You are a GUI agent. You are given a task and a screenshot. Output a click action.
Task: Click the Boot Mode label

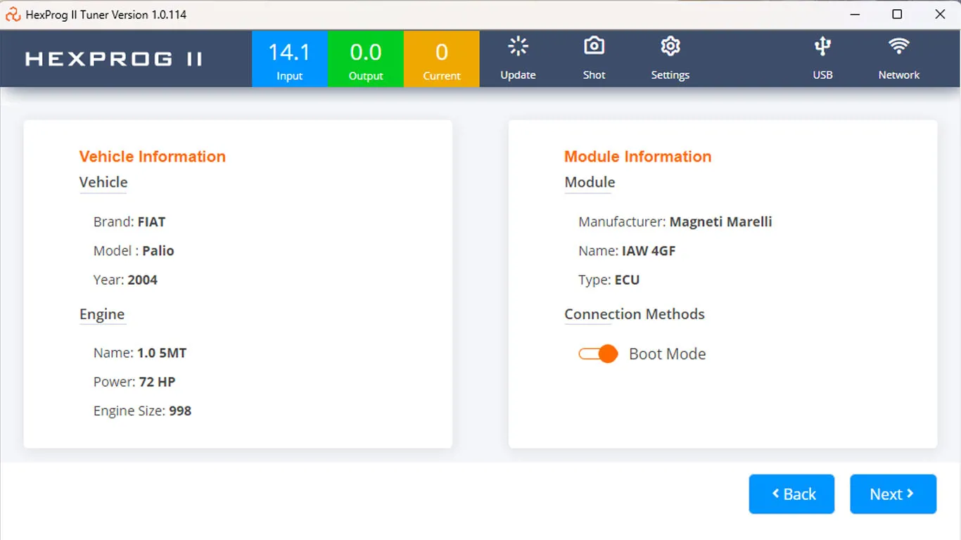(x=668, y=354)
